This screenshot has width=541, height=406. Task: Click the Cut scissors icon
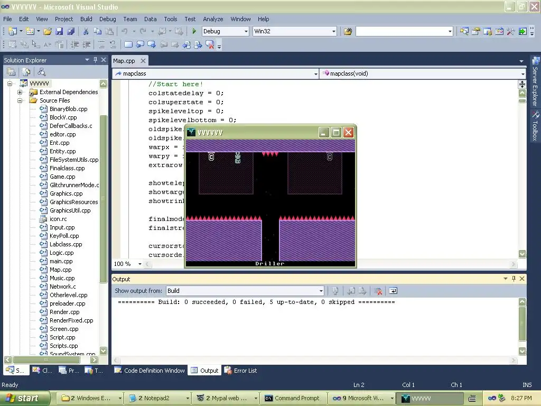(86, 31)
